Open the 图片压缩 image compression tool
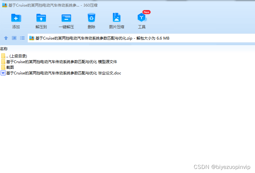 (117, 21)
